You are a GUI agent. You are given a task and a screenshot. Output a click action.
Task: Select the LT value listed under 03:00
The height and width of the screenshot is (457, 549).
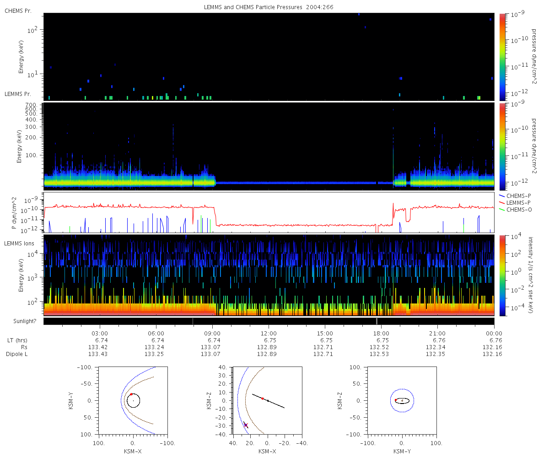click(102, 340)
